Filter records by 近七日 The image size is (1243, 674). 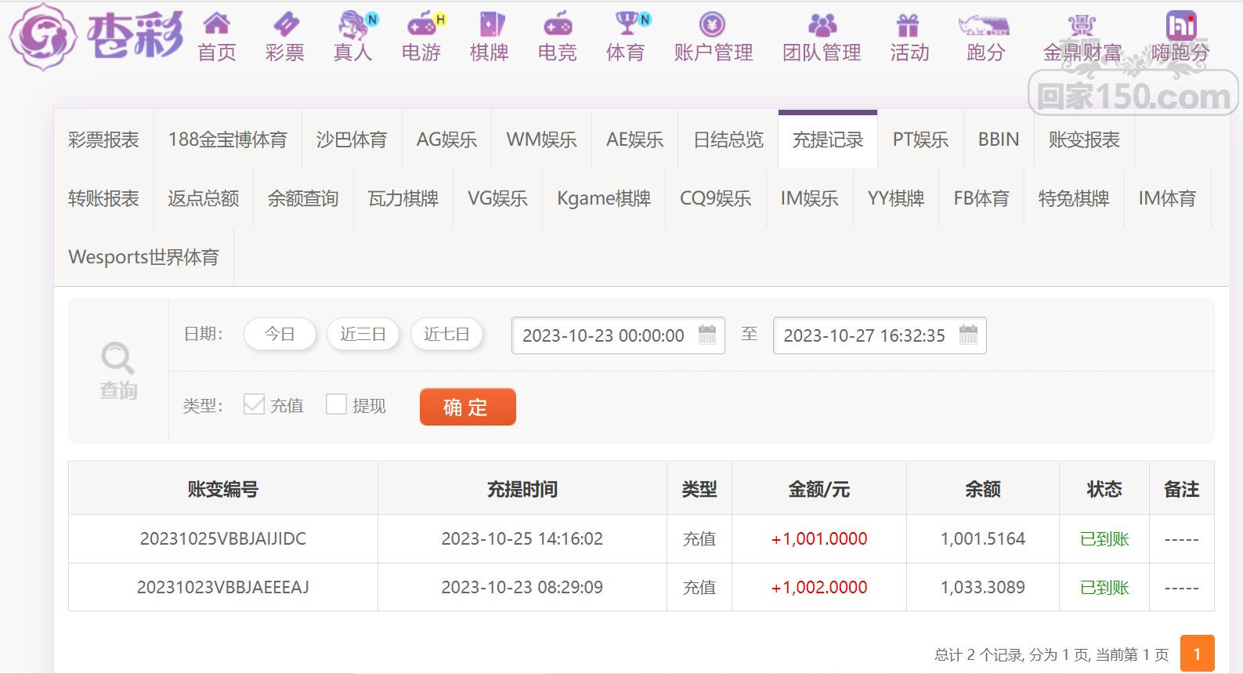(x=446, y=334)
